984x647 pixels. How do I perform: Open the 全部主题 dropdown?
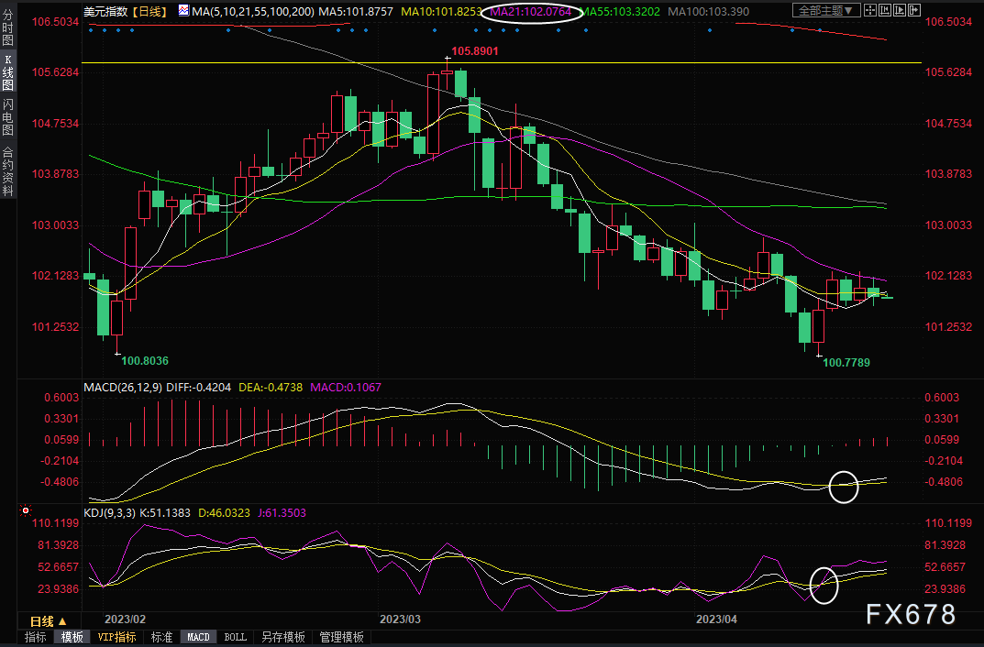pos(827,11)
